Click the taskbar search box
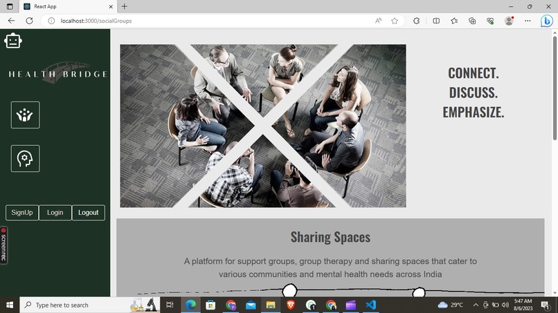 [x=90, y=305]
